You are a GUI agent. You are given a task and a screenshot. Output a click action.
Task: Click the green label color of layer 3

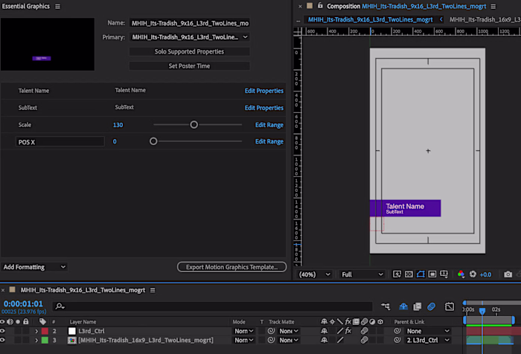(45, 340)
